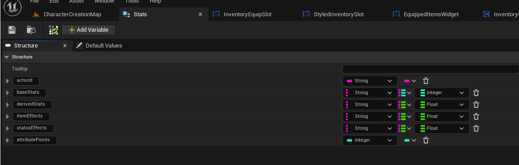Expand the actorId variable row
Screen dimensions: 519x165
7,81
